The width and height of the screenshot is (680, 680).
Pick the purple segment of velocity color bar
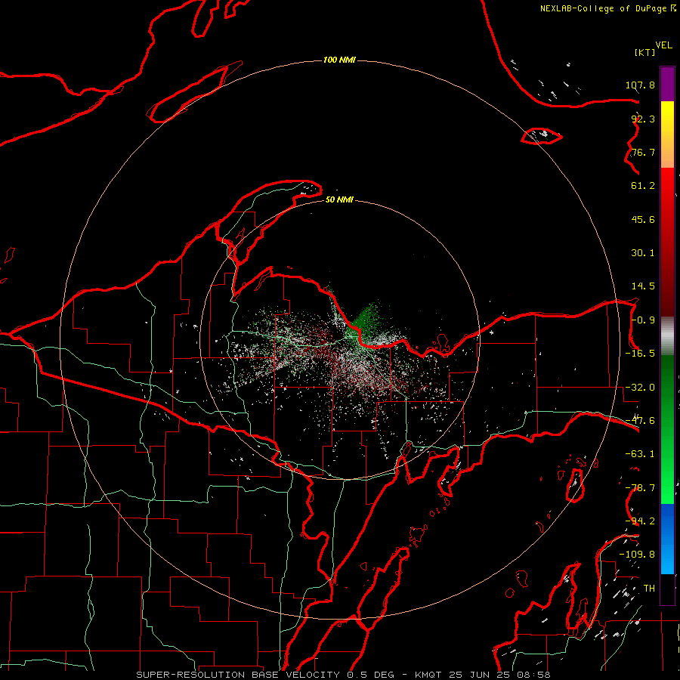[x=667, y=84]
